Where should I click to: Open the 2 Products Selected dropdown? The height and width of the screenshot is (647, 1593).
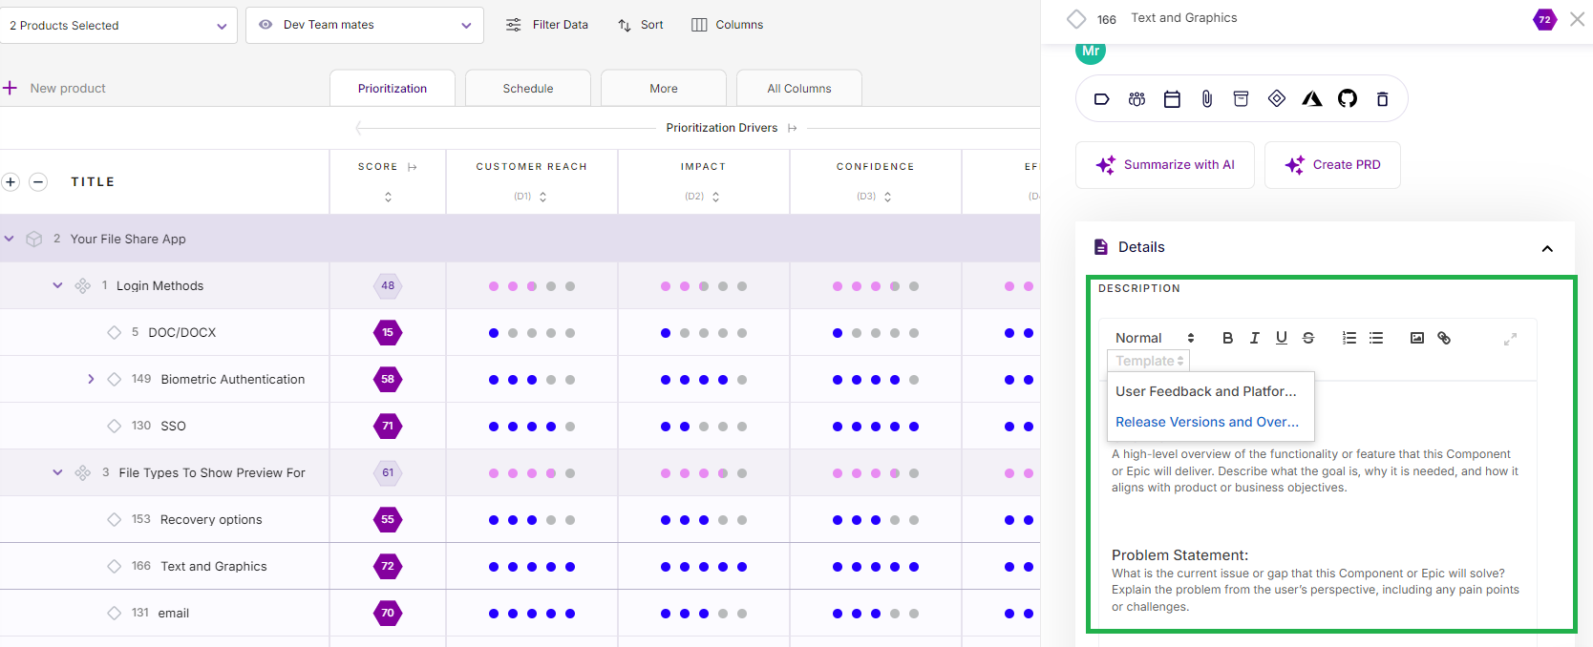coord(118,26)
